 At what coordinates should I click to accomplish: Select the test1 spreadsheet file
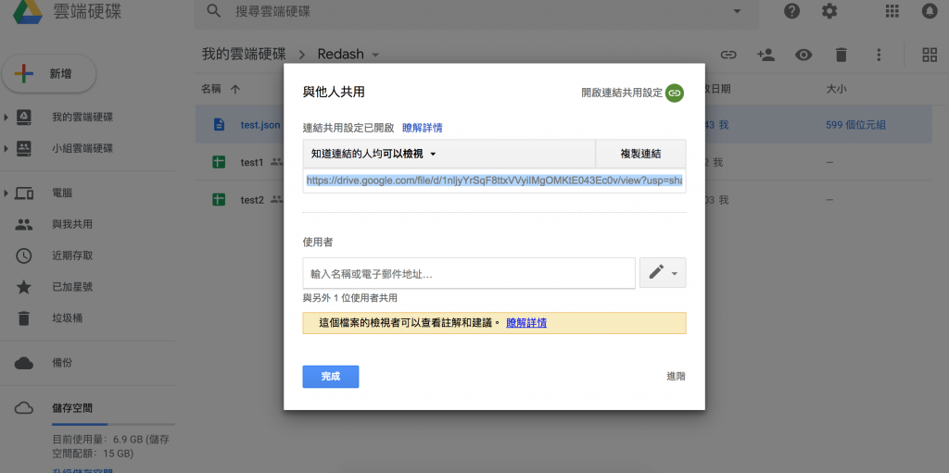pos(252,162)
